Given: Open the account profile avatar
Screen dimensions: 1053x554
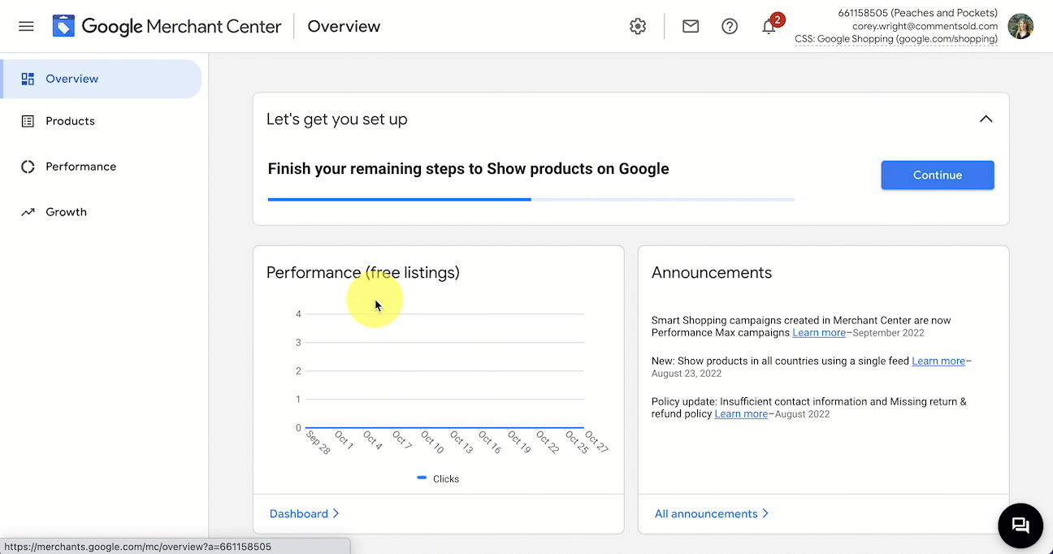Looking at the screenshot, I should 1020,26.
